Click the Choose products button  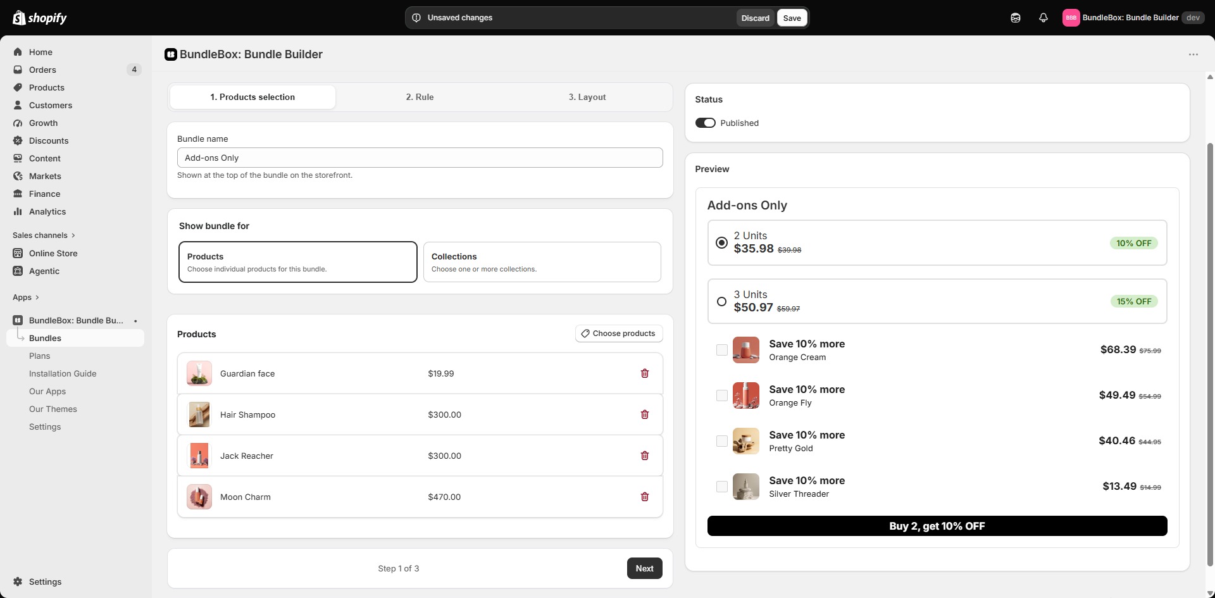coord(619,333)
